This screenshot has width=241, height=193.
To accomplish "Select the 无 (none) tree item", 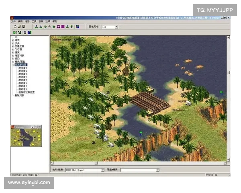I will 16,37.
